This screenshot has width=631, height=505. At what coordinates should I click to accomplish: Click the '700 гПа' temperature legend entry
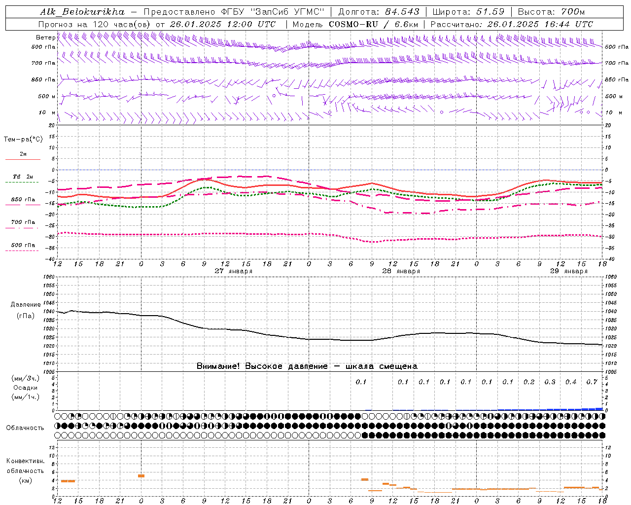coord(23,222)
